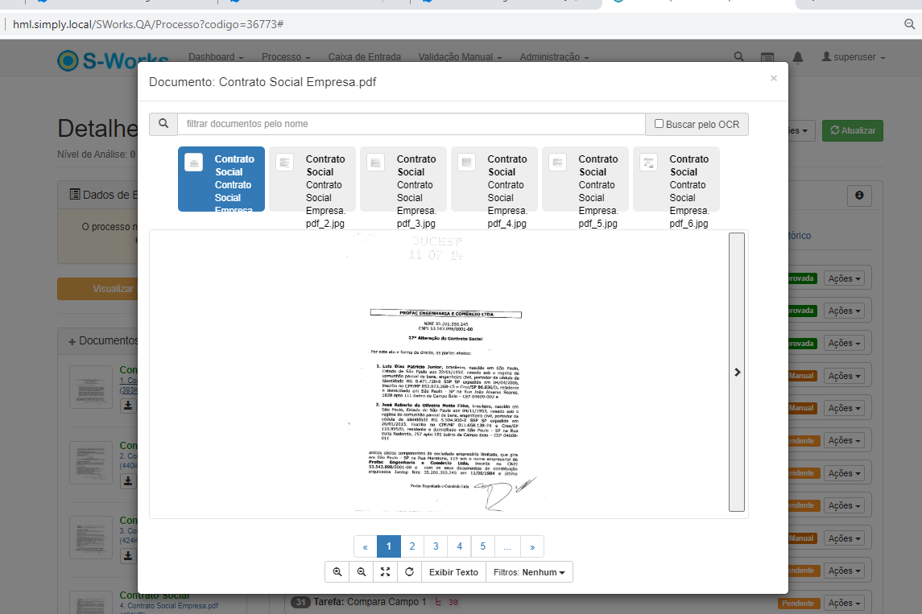
Task: Click the next pages » button
Action: coord(532,546)
